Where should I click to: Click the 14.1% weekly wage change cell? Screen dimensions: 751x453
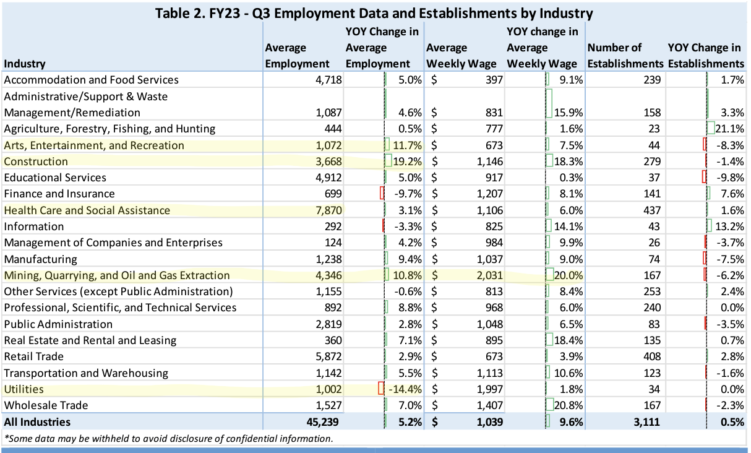(x=569, y=226)
